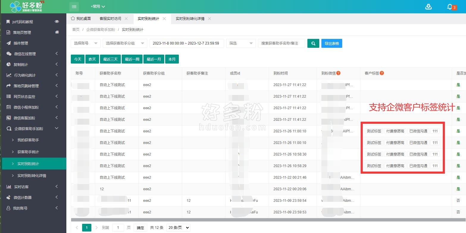
Task: Click the pie chart icon for 复制统计
Action: click(x=8, y=64)
